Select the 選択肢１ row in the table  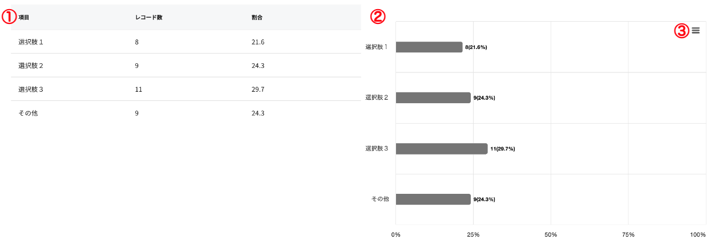pyautogui.click(x=31, y=42)
